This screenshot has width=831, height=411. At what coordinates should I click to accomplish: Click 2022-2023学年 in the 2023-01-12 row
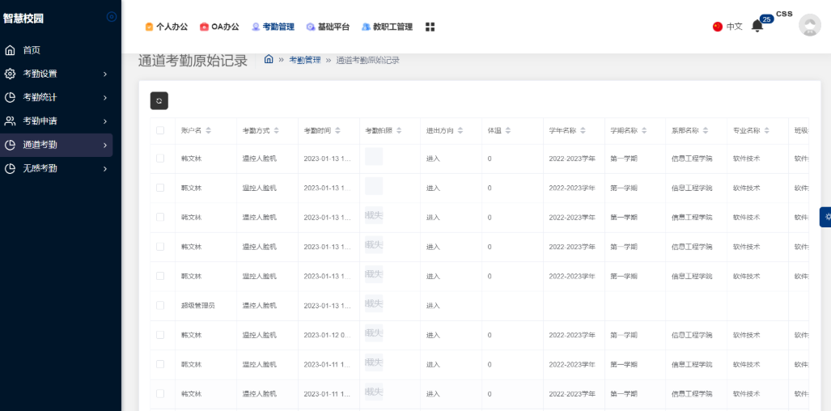click(572, 335)
